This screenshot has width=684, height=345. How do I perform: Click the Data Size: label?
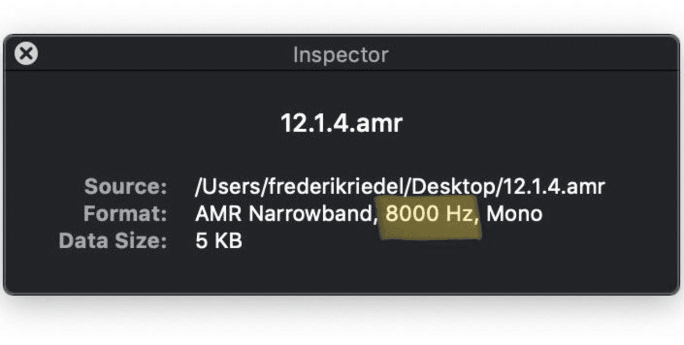pyautogui.click(x=113, y=241)
